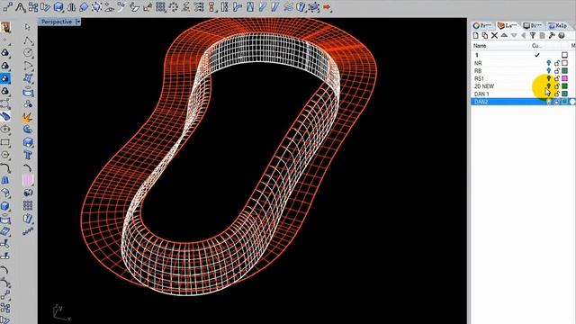Click the thumbnail image atop left toolbar
Screen dimensions: 576x324
coord(5,27)
